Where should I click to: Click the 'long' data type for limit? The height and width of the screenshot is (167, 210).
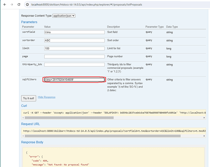coord(169,48)
